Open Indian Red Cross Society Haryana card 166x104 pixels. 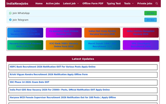point(102,33)
